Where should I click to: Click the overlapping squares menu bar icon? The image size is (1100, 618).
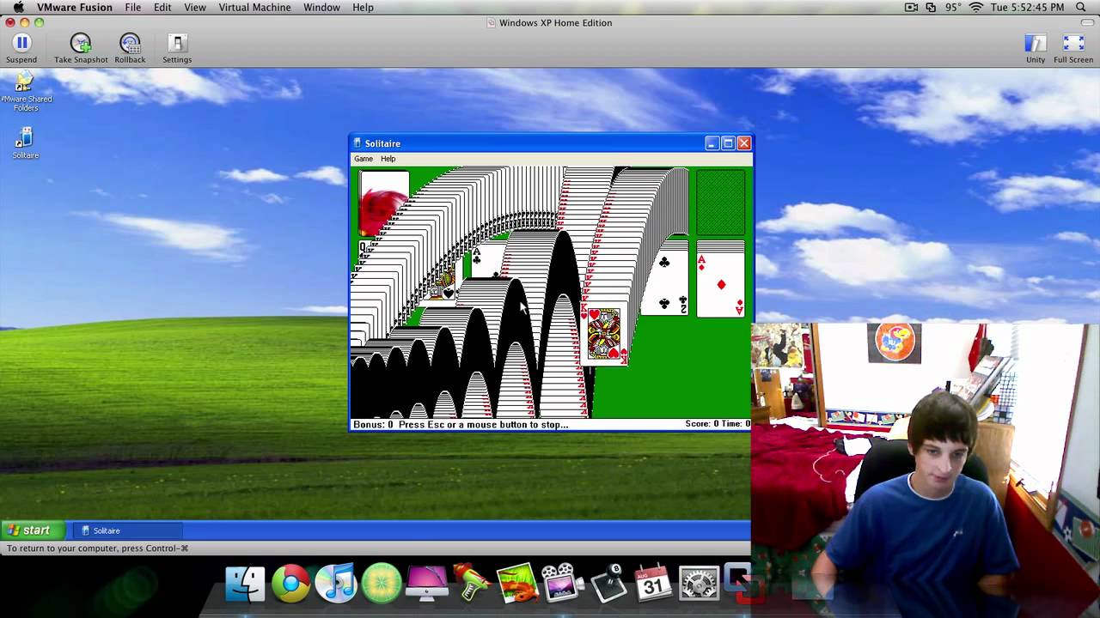[931, 8]
